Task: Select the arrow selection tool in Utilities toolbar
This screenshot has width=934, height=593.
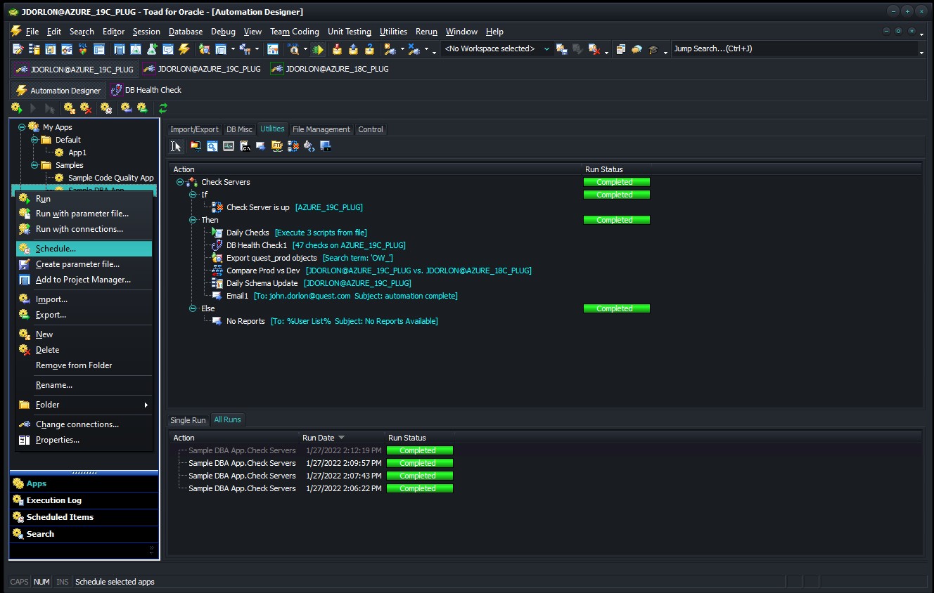Action: click(x=177, y=146)
